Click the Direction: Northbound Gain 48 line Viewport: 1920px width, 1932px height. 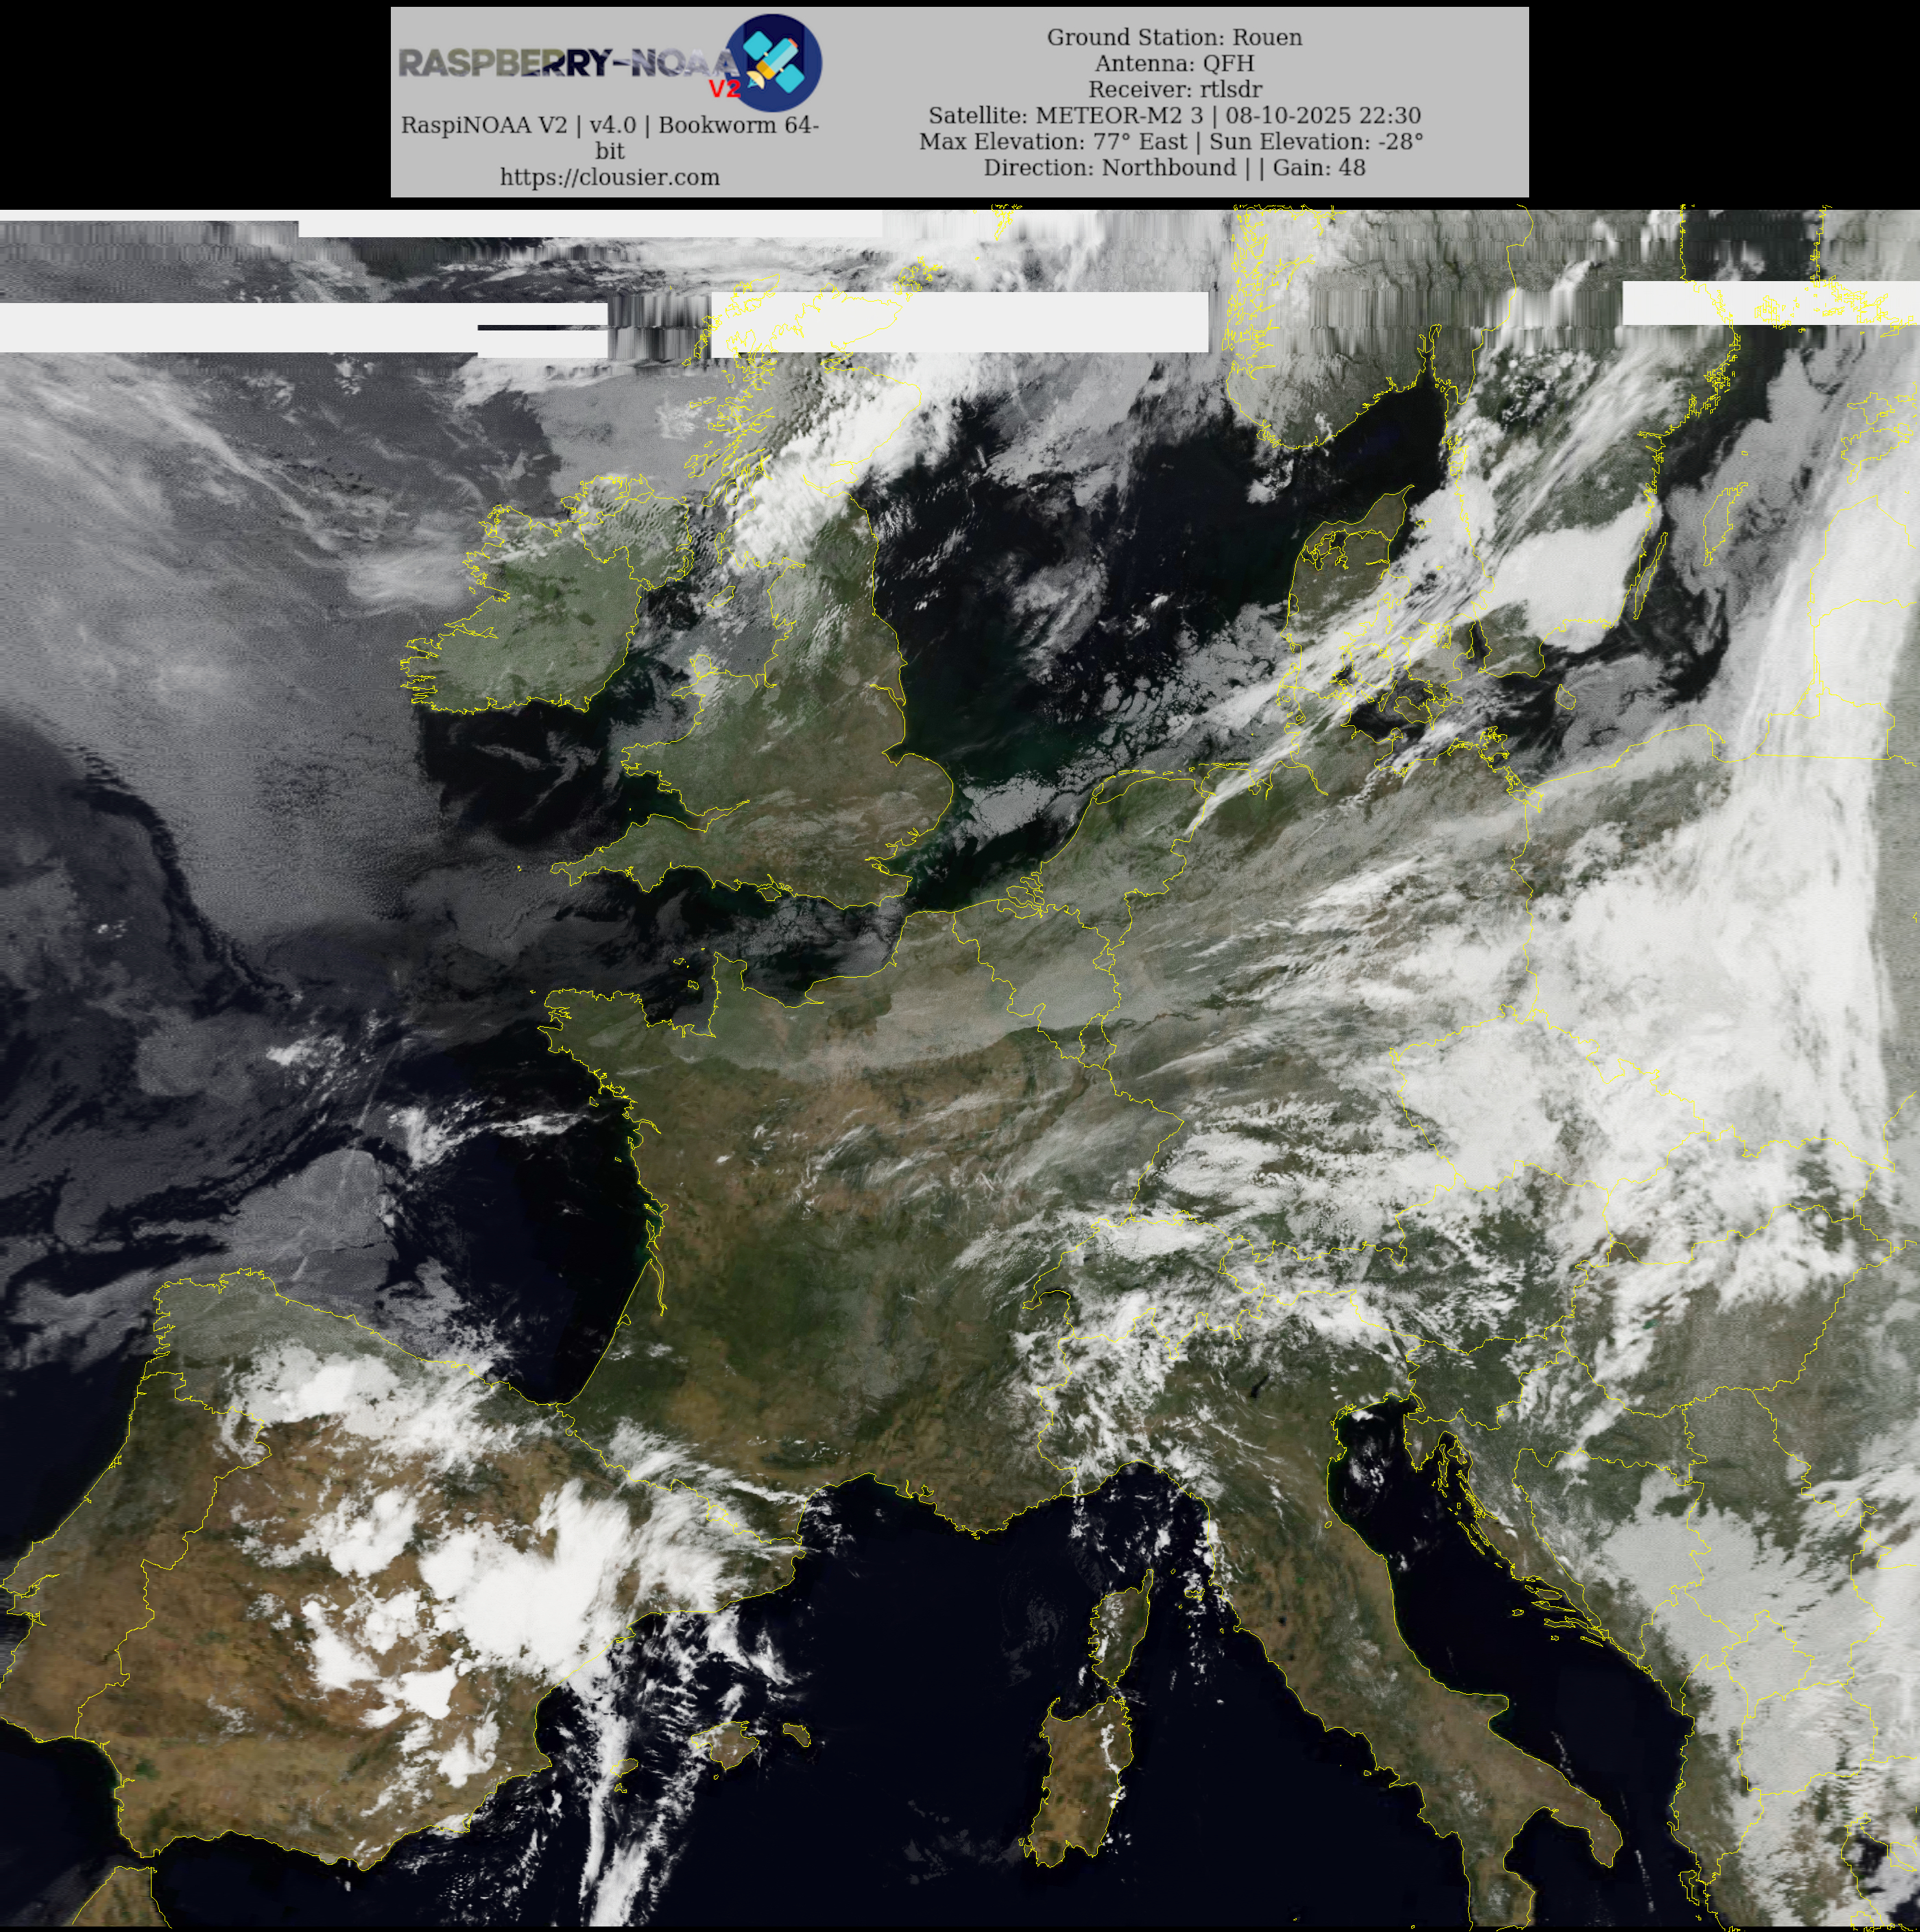pos(1174,167)
